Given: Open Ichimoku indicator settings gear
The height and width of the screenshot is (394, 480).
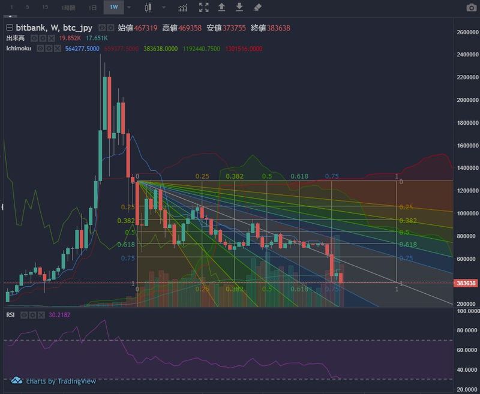Looking at the screenshot, I should coord(49,48).
